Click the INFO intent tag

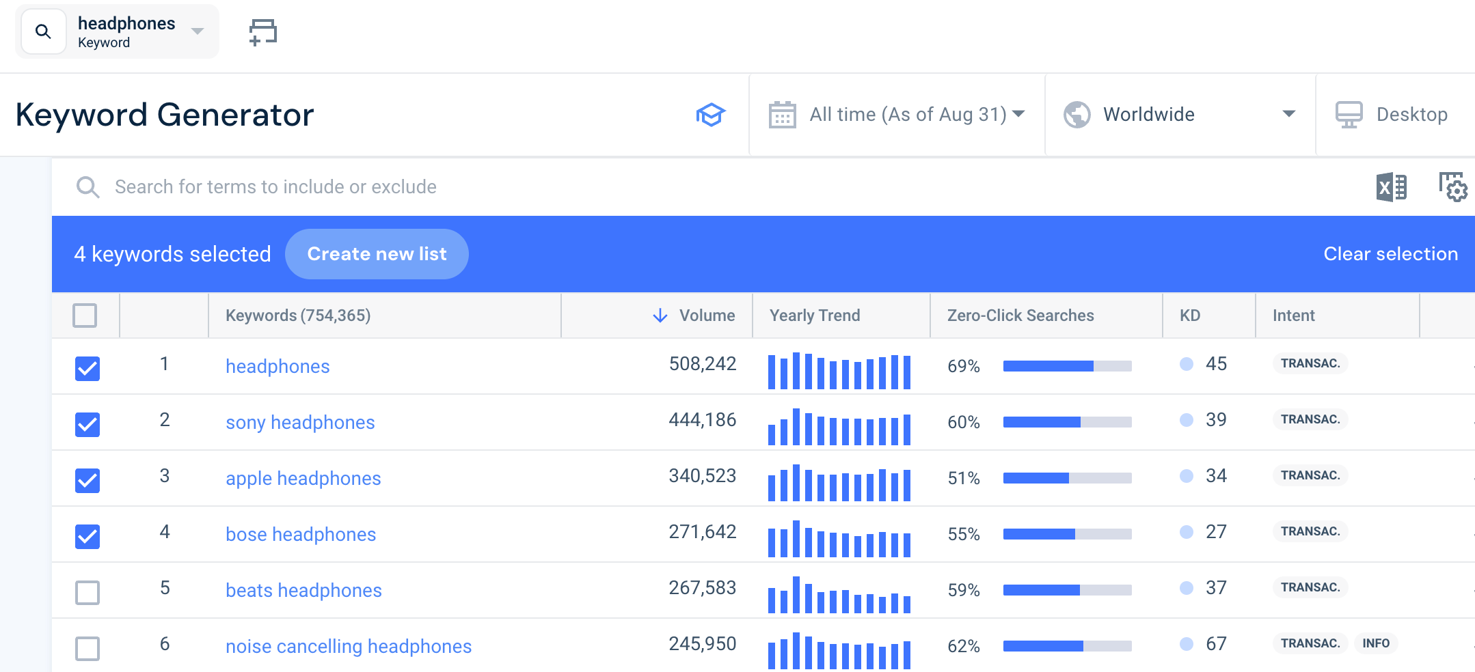tap(1376, 643)
